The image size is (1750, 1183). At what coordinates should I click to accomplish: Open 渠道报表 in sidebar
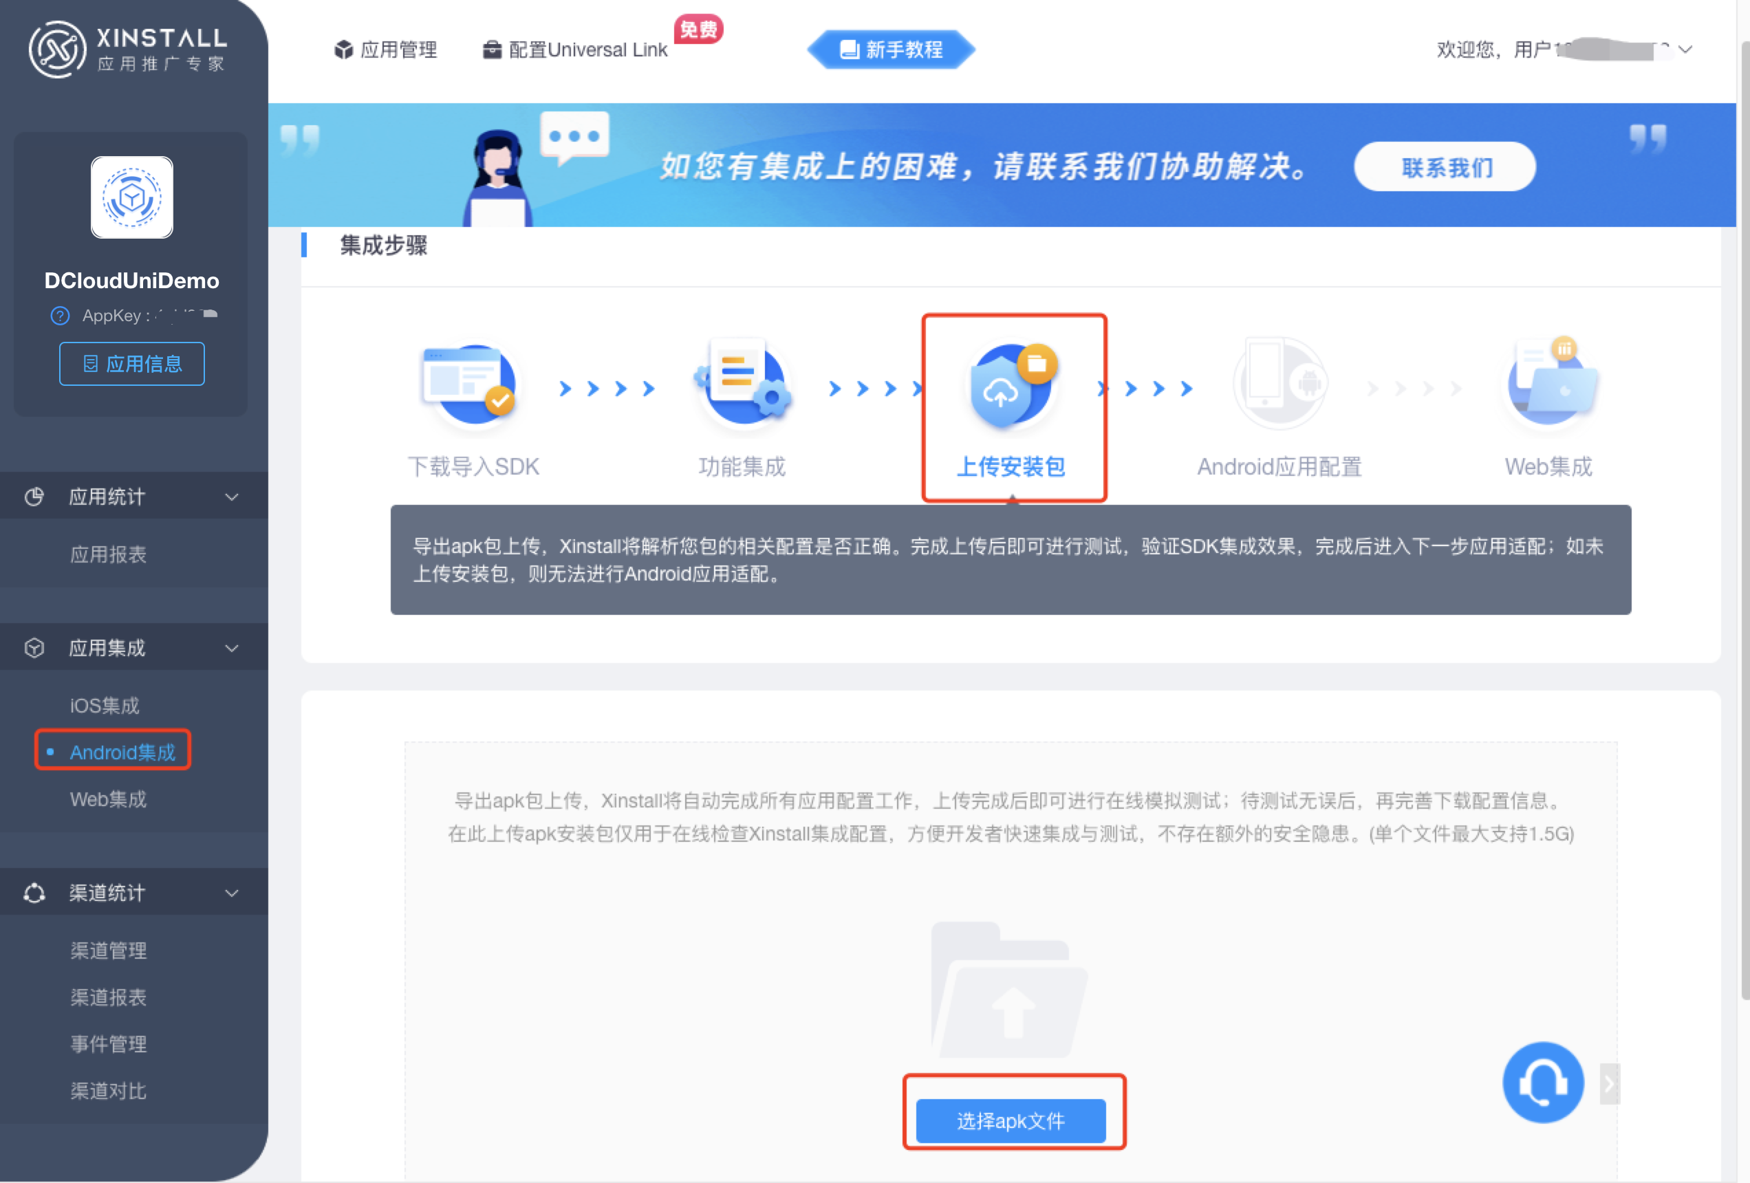click(108, 997)
